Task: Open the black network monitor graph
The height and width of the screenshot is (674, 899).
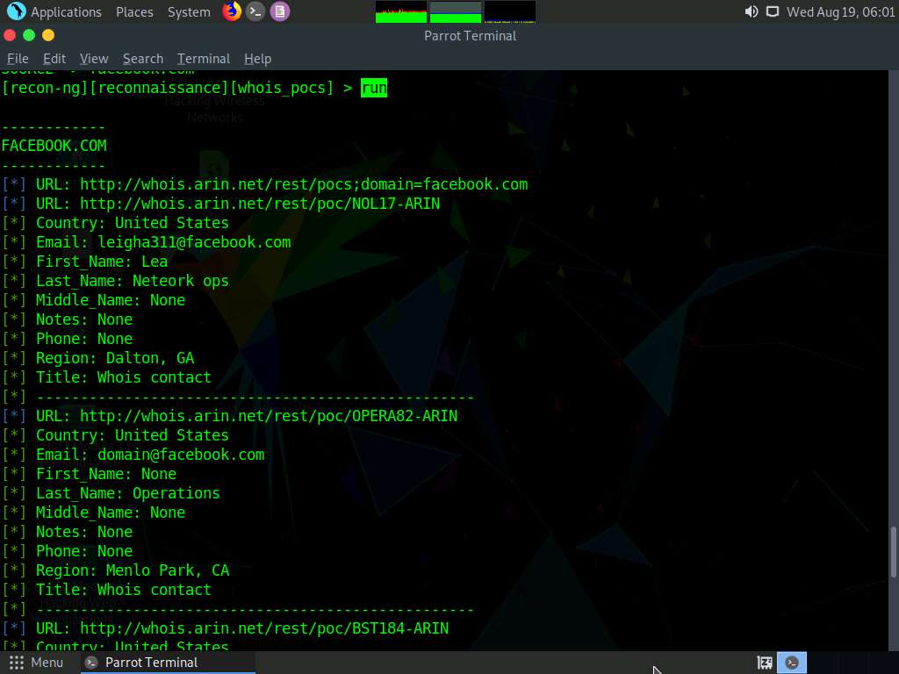Action: pyautogui.click(x=510, y=12)
